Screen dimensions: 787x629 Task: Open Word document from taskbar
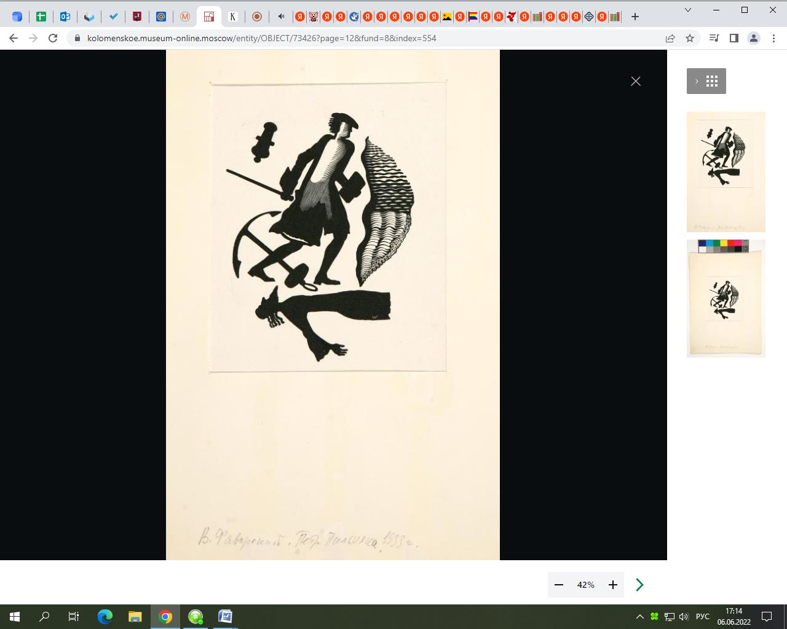click(225, 617)
